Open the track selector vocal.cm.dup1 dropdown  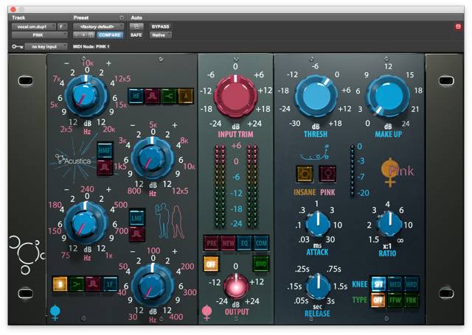click(33, 27)
